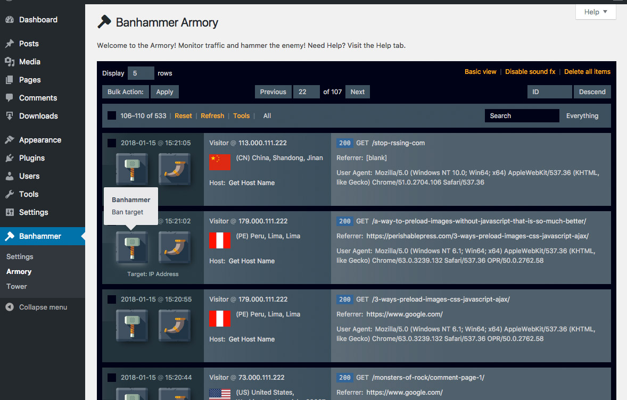Click the Refresh link
Image resolution: width=627 pixels, height=400 pixels.
(x=212, y=116)
